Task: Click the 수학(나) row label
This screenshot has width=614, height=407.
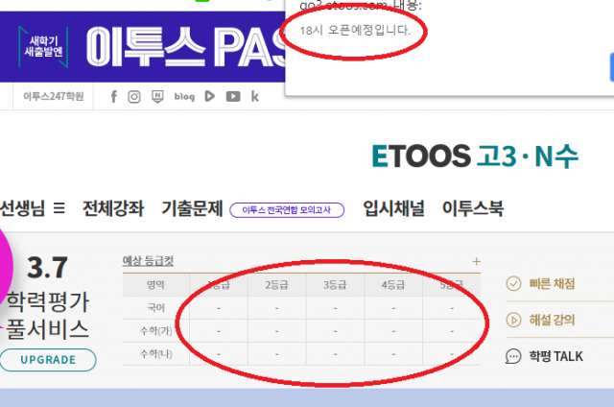Action: [155, 354]
